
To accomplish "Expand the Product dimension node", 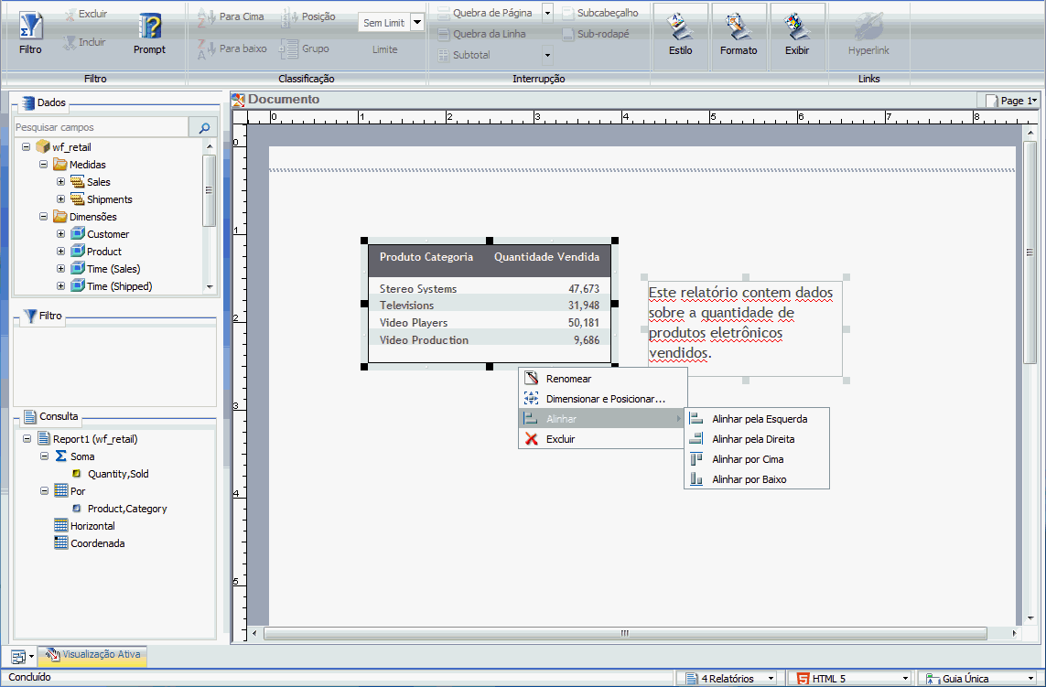I will click(60, 251).
